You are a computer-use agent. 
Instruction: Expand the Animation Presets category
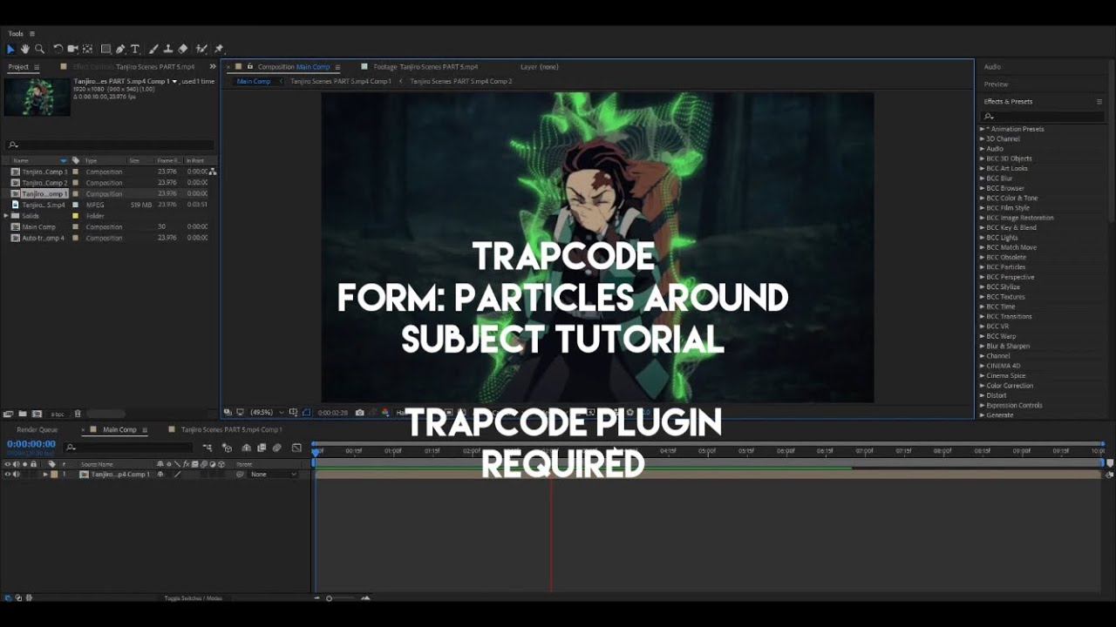click(x=982, y=129)
